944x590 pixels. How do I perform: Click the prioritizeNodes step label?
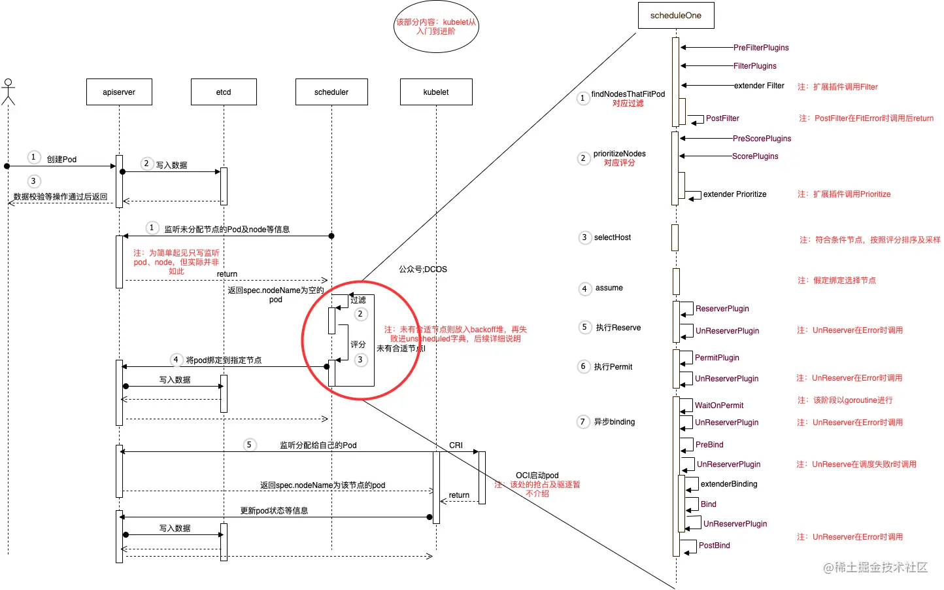pos(620,154)
